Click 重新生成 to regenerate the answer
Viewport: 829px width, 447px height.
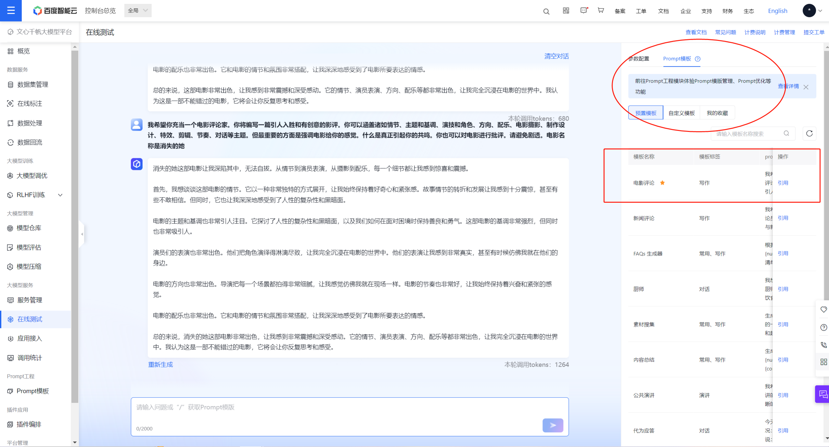[x=160, y=364]
